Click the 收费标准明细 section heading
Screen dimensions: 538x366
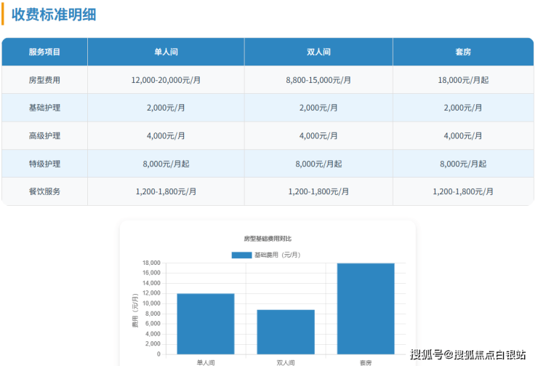point(54,15)
